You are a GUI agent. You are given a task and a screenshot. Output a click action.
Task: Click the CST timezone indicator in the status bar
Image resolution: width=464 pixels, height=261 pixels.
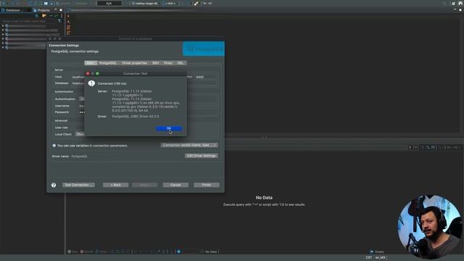(368, 258)
